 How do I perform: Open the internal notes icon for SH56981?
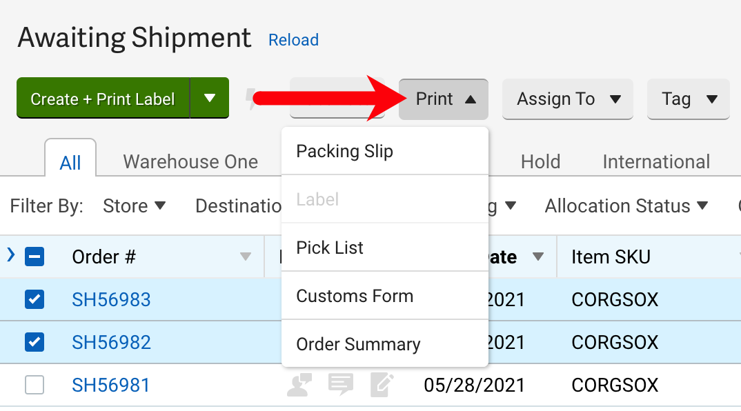pos(342,385)
